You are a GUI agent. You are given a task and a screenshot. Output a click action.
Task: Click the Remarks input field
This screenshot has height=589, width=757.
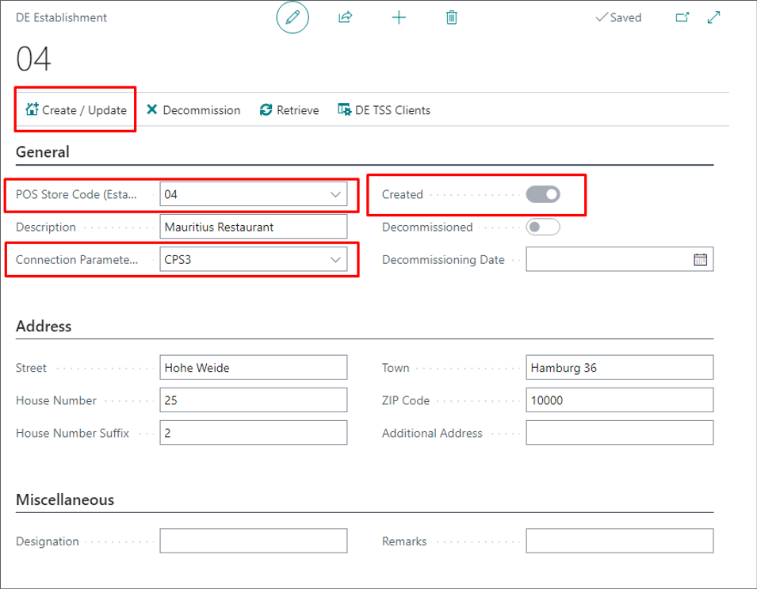(619, 541)
